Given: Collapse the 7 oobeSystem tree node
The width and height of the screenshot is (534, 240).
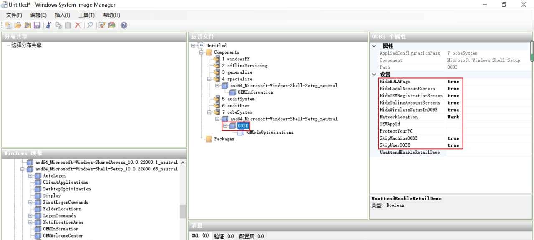Looking at the screenshot, I should pos(209,112).
